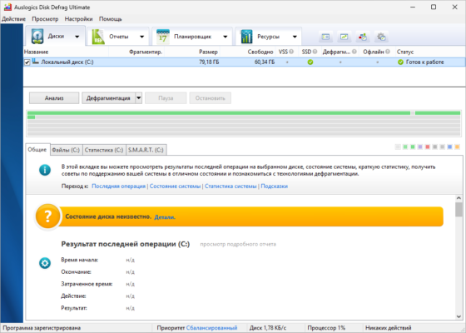Screen dimensions: 466x333
Task: Click the scrollbar down arrow in Общие panel
Action: click(x=459, y=316)
